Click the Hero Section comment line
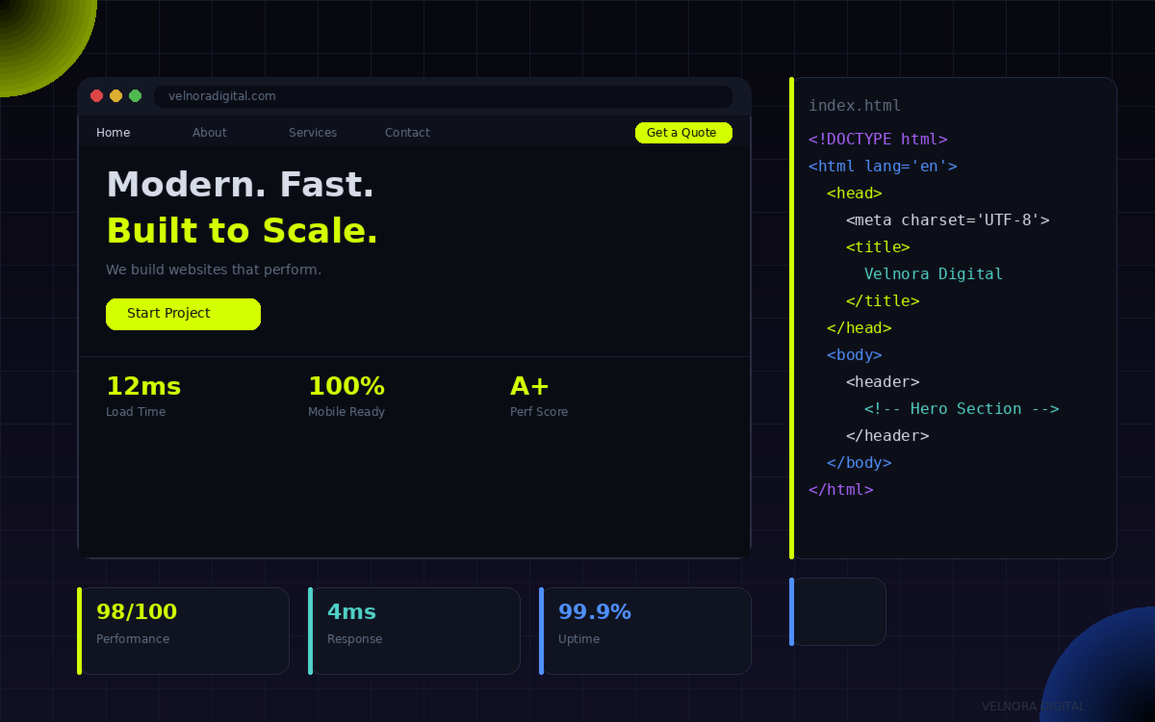Screen dimensions: 1155x722 coord(962,409)
